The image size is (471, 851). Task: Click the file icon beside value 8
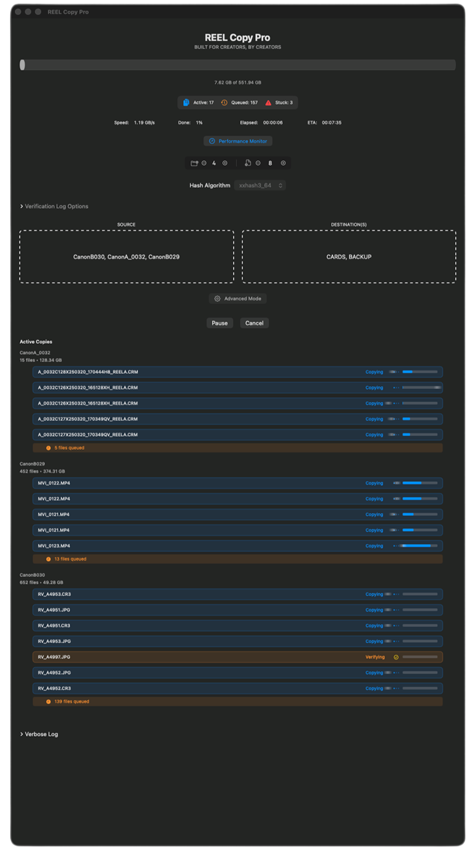(x=248, y=163)
